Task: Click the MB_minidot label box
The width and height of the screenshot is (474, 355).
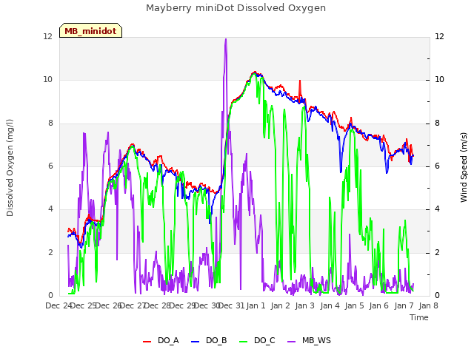Action: tap(90, 30)
